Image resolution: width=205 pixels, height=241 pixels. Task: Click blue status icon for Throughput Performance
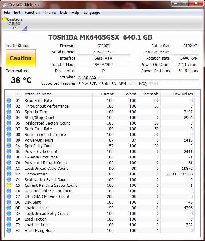point(9,106)
